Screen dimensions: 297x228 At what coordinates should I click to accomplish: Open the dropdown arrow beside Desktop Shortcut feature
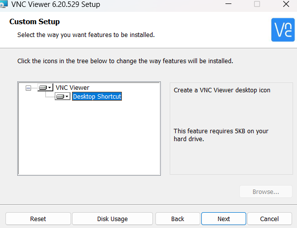[x=67, y=97]
